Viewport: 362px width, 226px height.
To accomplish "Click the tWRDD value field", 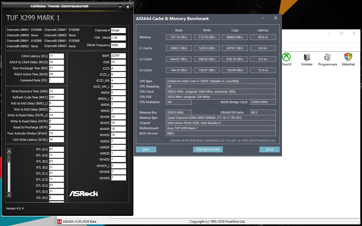I will pos(118,153).
